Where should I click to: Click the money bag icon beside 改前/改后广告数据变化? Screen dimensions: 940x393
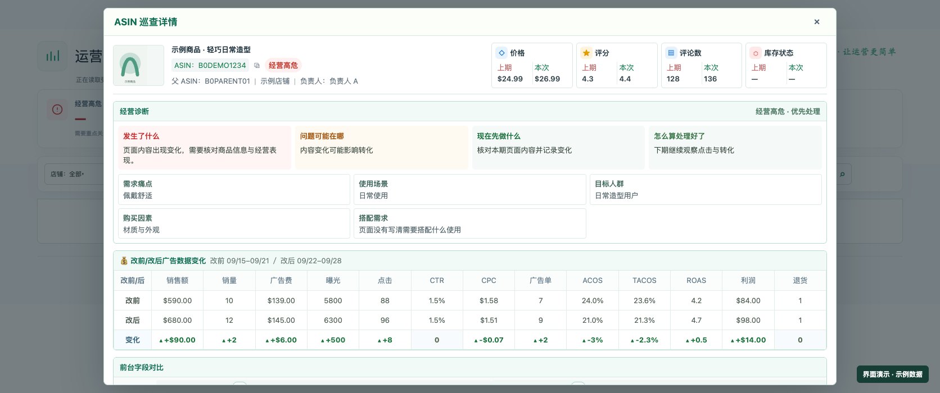124,261
